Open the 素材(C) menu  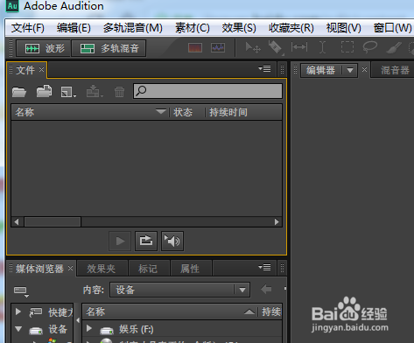[193, 28]
